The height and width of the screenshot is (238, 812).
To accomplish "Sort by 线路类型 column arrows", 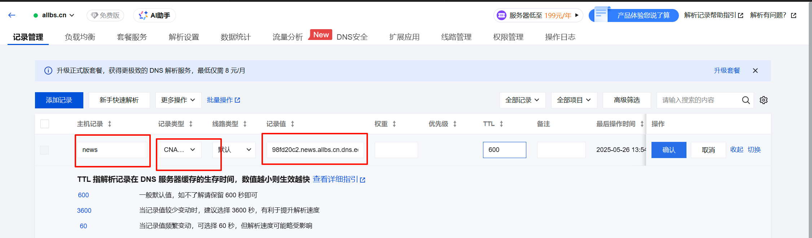I will [x=245, y=124].
